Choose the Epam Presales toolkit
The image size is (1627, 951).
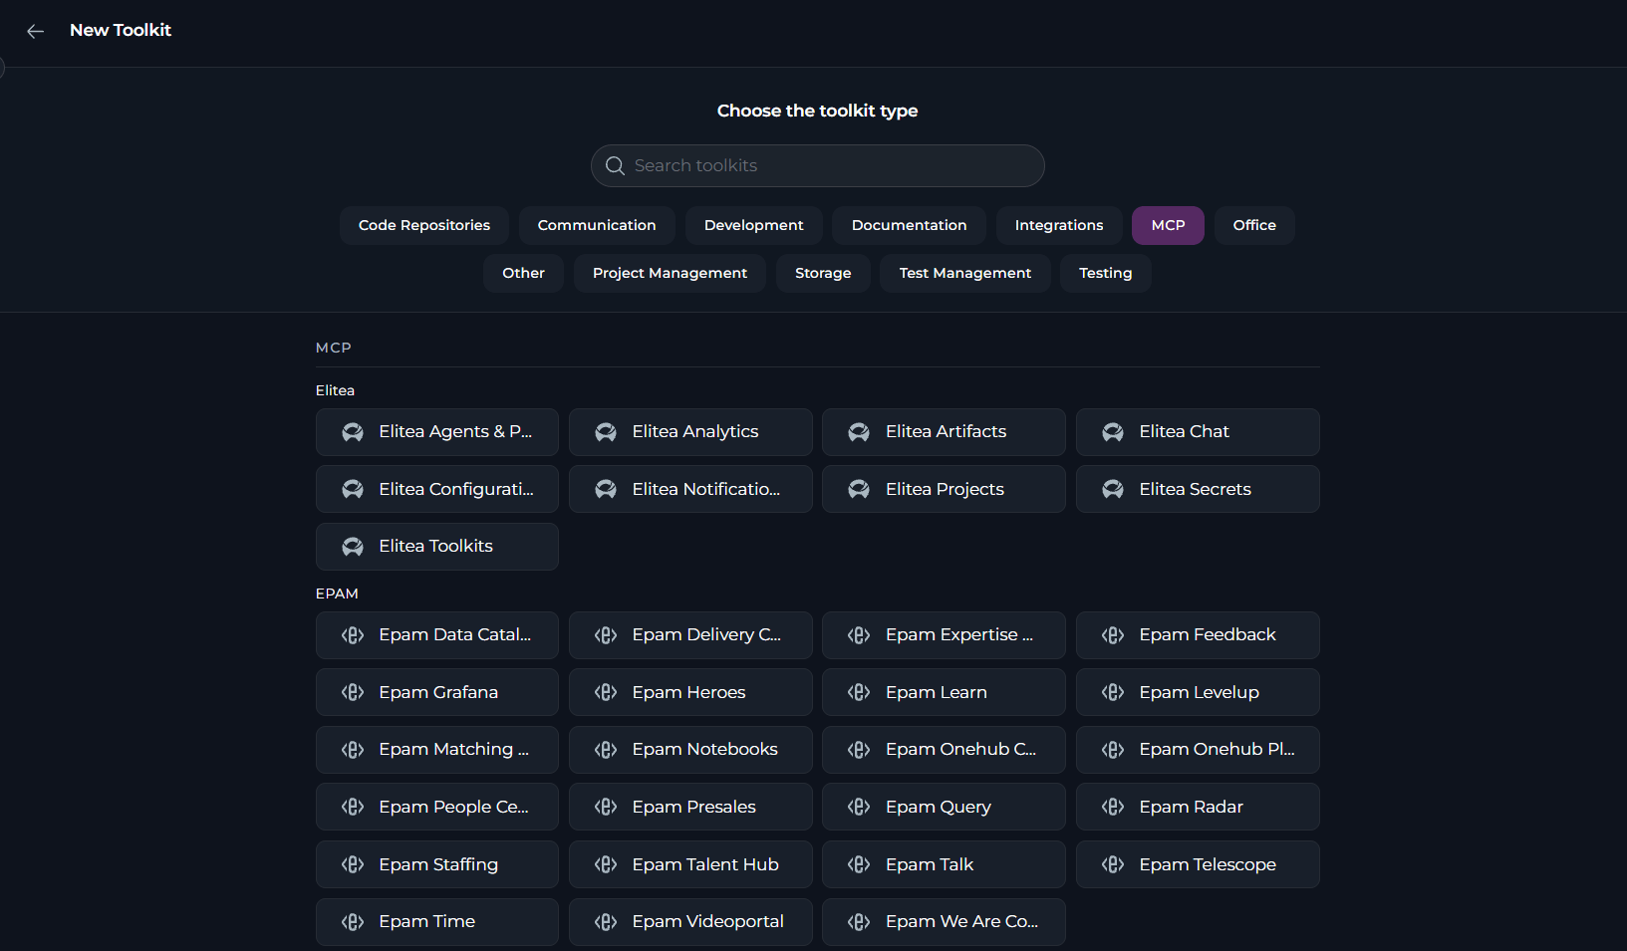coord(690,807)
